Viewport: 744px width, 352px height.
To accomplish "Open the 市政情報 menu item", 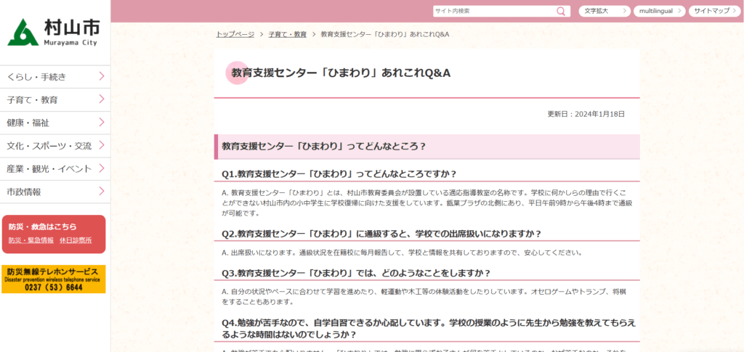I will point(55,192).
